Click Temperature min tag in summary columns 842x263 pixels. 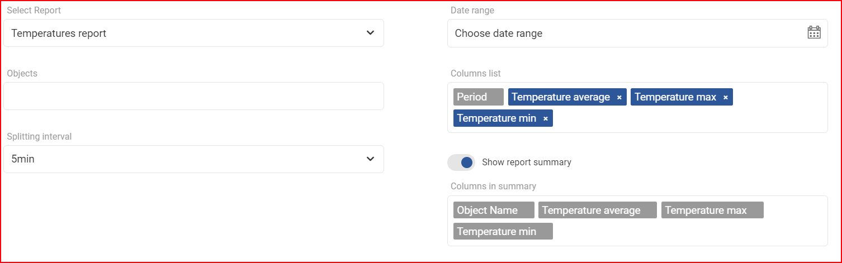click(x=503, y=231)
